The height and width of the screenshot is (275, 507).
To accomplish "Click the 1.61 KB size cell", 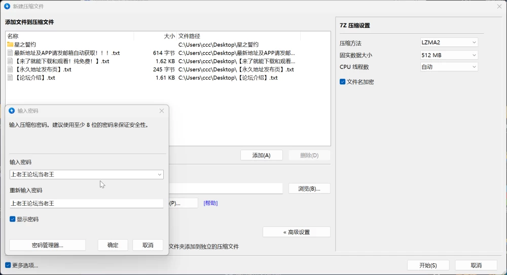I will tap(165, 78).
